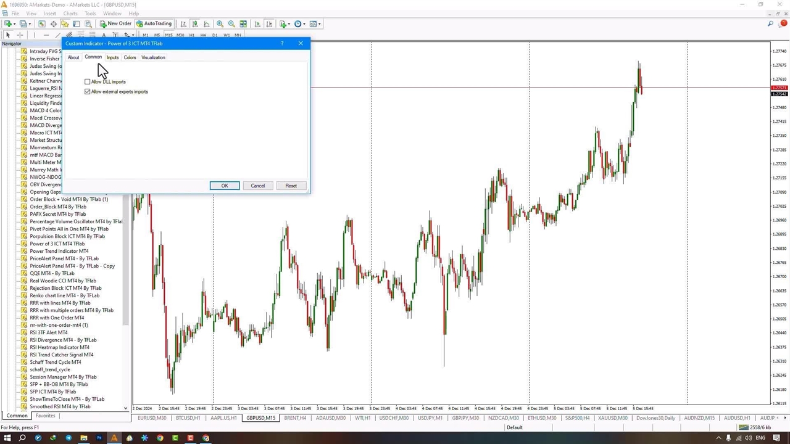Toggle the AutoTrading button
Viewport: 790px width, 444px height.
click(x=154, y=24)
